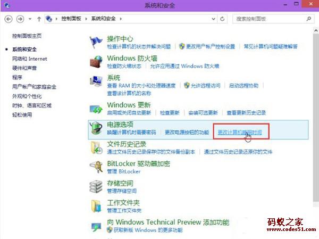Image resolution: width=319 pixels, height=239 pixels.
Task: Click the window icon in the title bar
Action: pyautogui.click(x=7, y=5)
